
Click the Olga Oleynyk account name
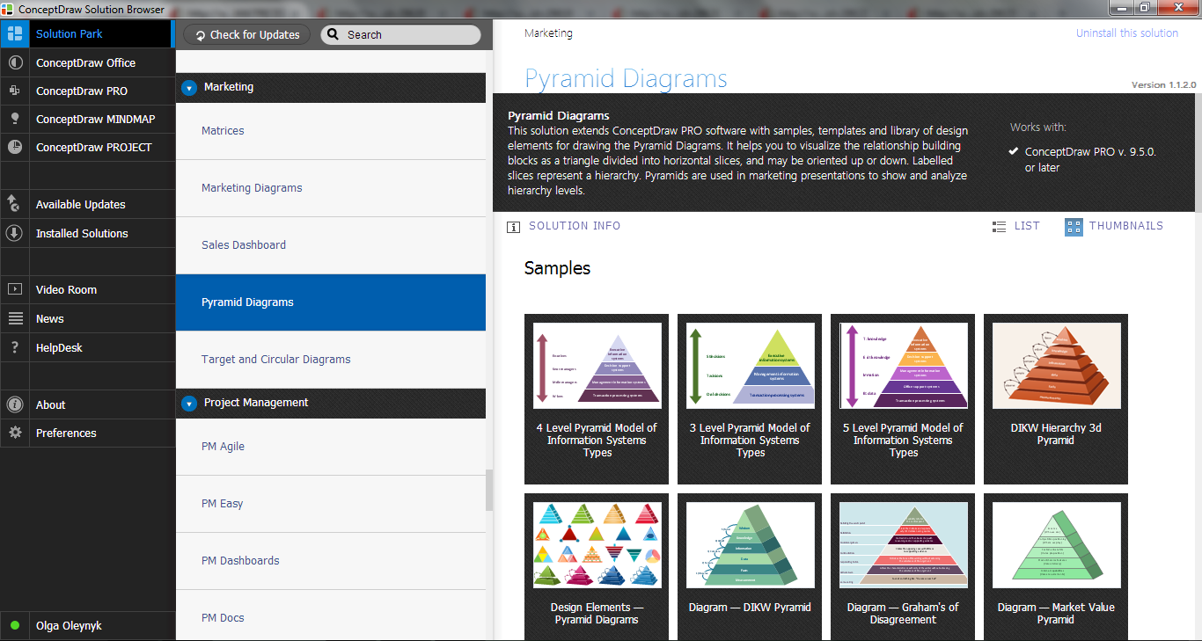[x=69, y=626]
